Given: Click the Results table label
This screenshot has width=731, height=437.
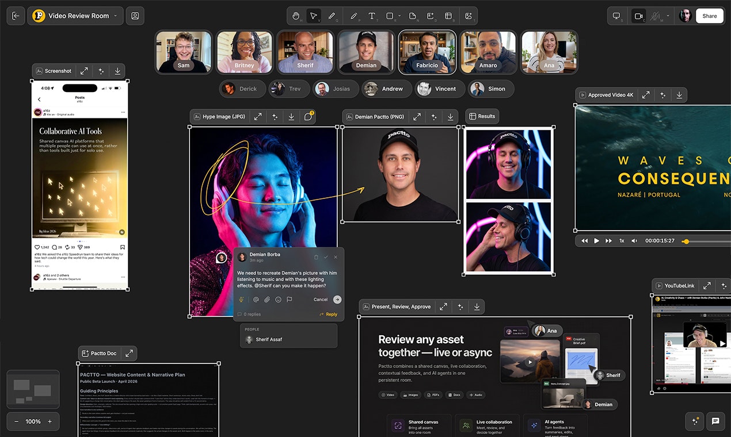Looking at the screenshot, I should 482,116.
